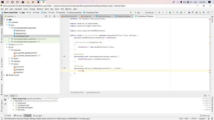Expand the mipmap folder
This screenshot has height=120, width=214.
(9, 61)
